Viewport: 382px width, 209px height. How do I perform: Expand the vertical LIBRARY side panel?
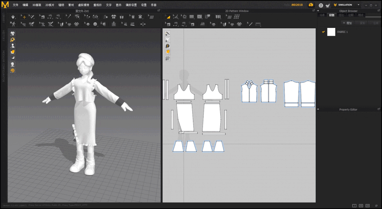coord(4,18)
